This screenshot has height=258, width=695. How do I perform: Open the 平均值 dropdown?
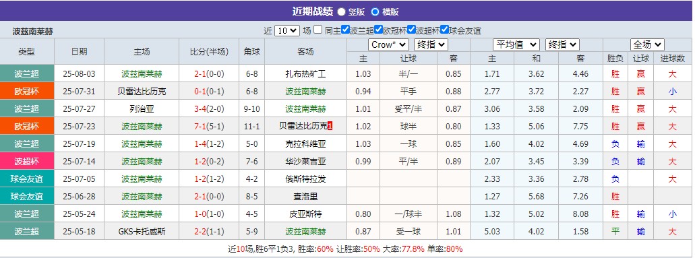[x=516, y=44]
